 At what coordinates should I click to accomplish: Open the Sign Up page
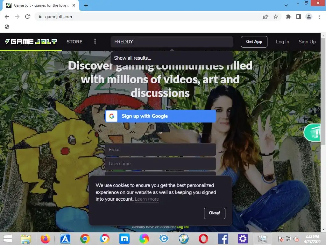[x=307, y=42]
